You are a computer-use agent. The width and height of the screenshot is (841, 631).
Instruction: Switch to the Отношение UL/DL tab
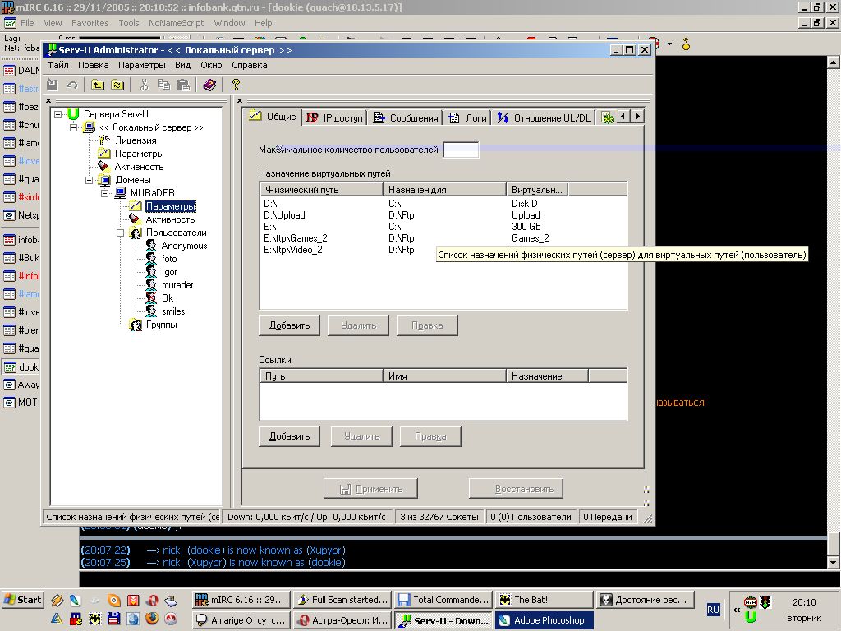[544, 117]
